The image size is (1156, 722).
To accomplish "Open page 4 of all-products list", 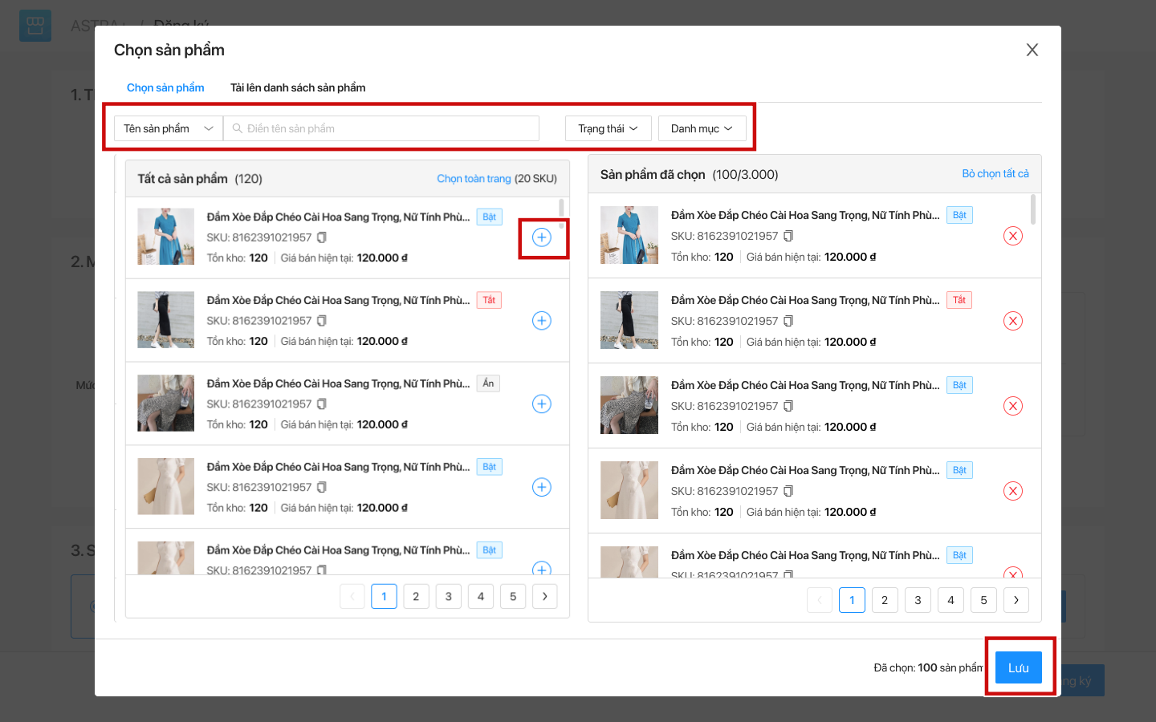I will 481,596.
